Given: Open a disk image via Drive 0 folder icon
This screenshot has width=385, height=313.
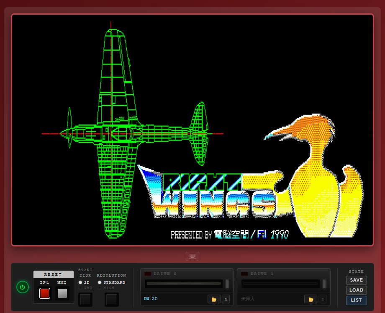Looking at the screenshot, I should [214, 299].
